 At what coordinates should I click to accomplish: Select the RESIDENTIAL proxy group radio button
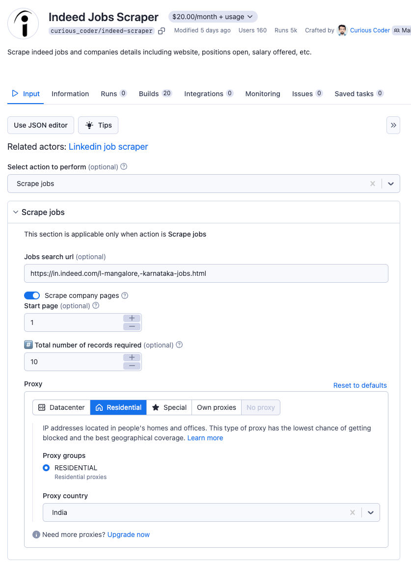(x=46, y=468)
